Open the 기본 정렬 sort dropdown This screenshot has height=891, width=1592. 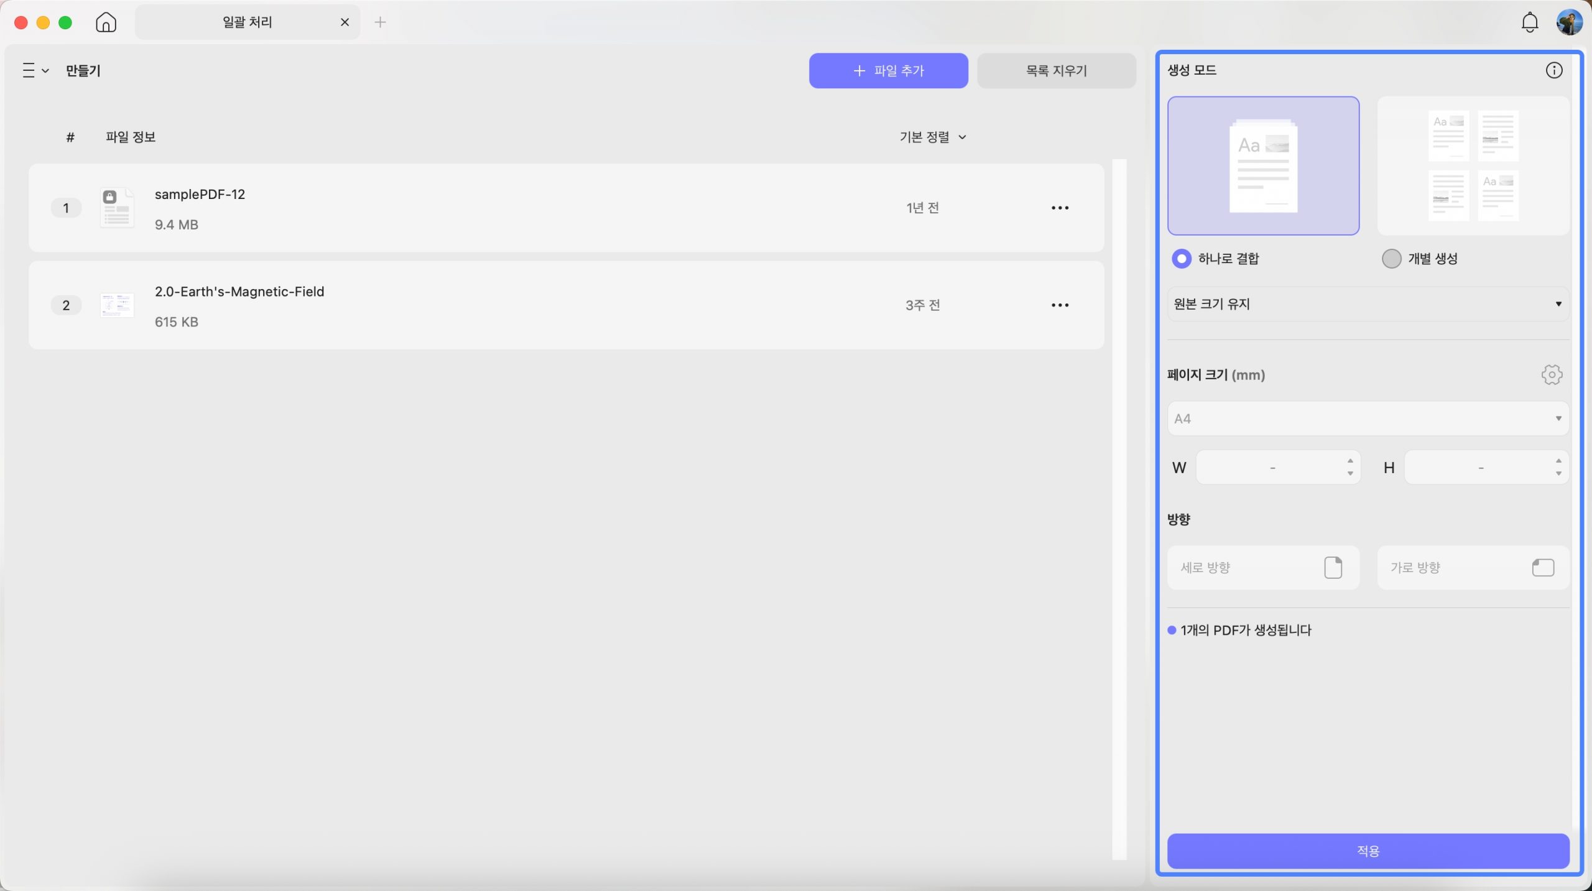pyautogui.click(x=932, y=137)
